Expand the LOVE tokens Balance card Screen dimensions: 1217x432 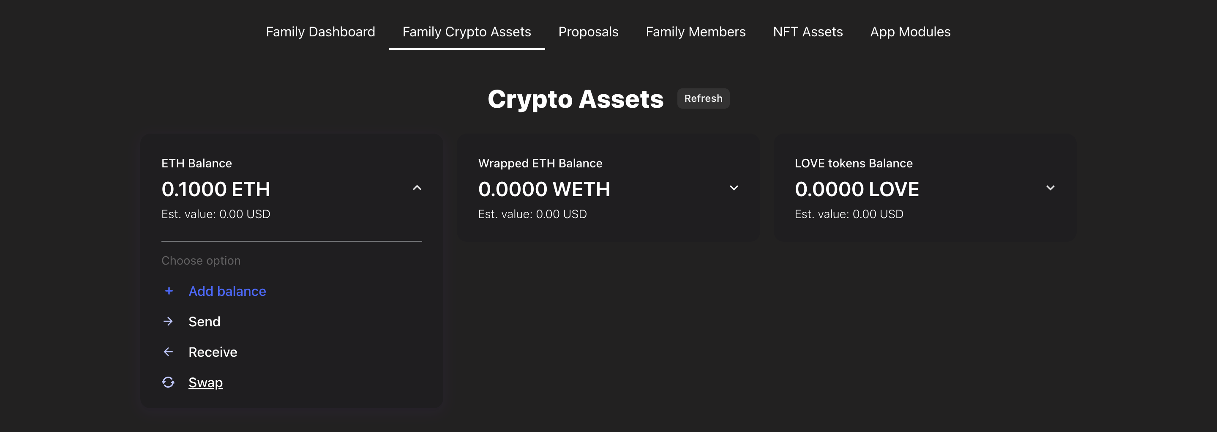[1050, 188]
